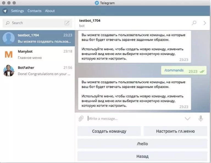The height and width of the screenshot is (163, 211).
Task: Click the microphone voice message icon
Action: pos(201,119)
